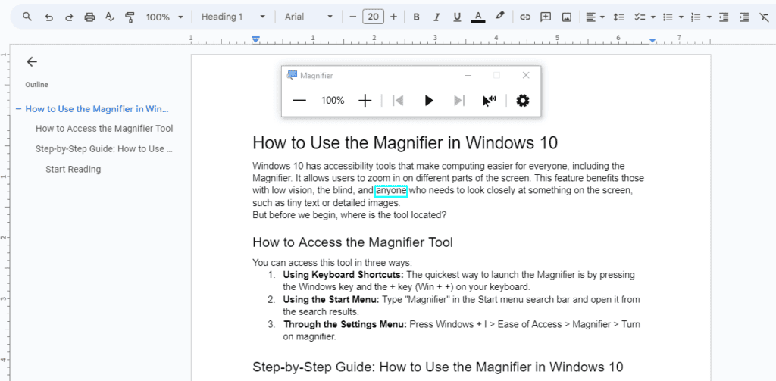Click the Insert image icon
Screen dimensions: 776x381
point(566,17)
